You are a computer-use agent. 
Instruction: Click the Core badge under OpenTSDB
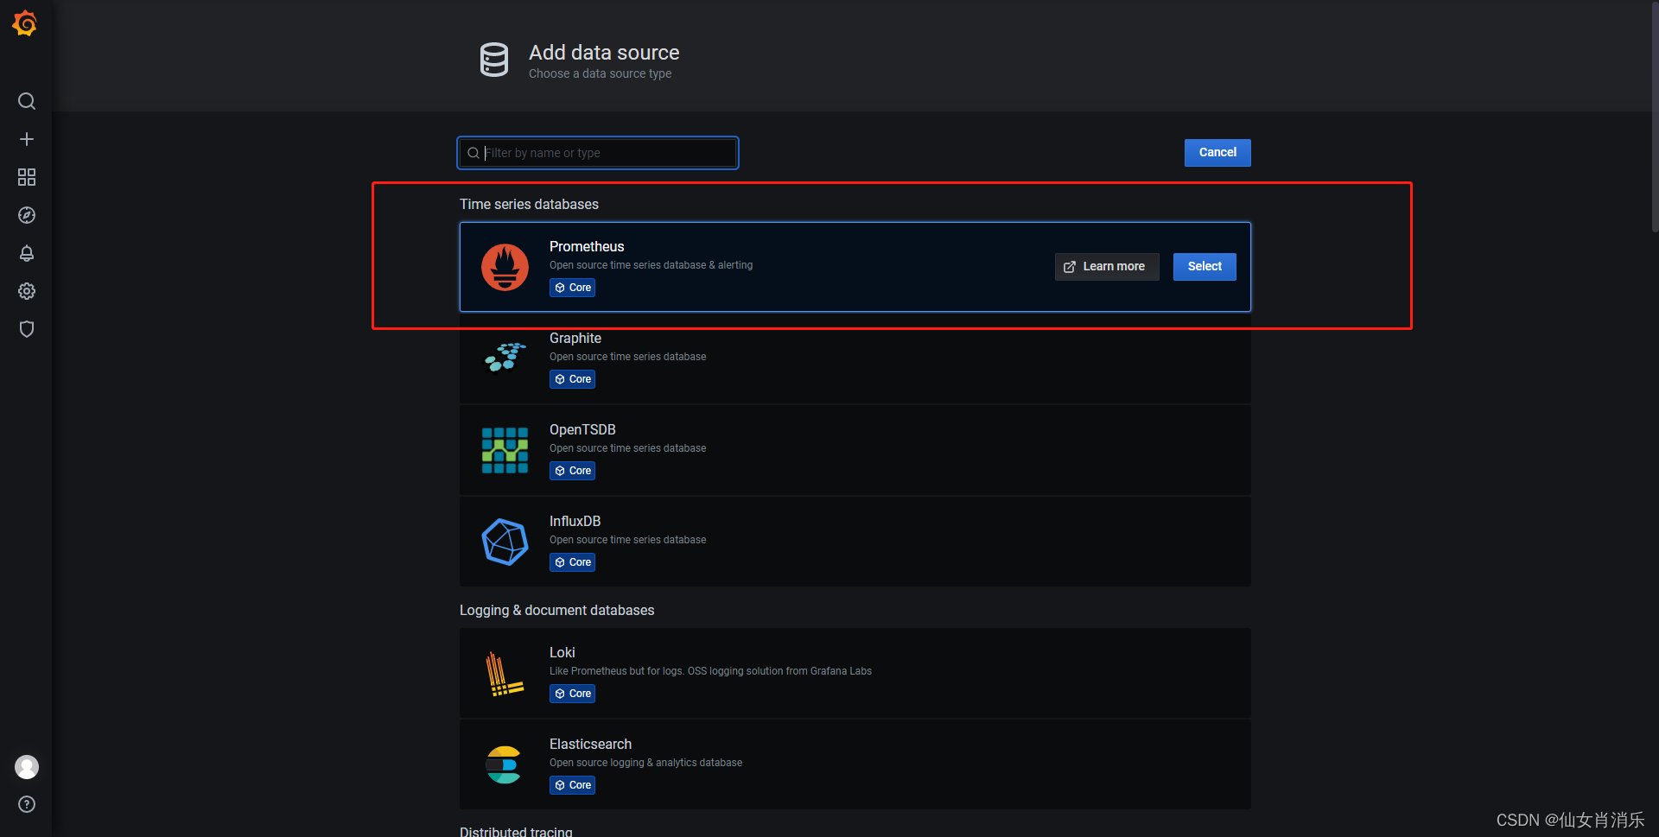[572, 471]
